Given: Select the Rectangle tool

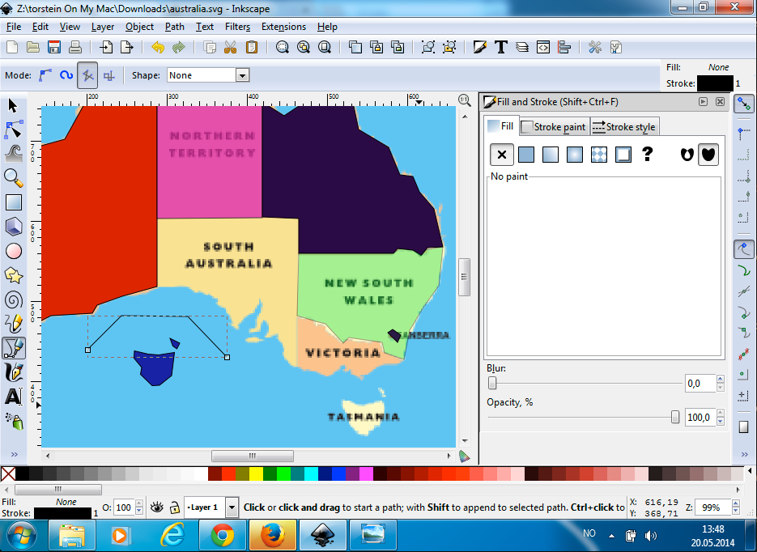Looking at the screenshot, I should [13, 202].
